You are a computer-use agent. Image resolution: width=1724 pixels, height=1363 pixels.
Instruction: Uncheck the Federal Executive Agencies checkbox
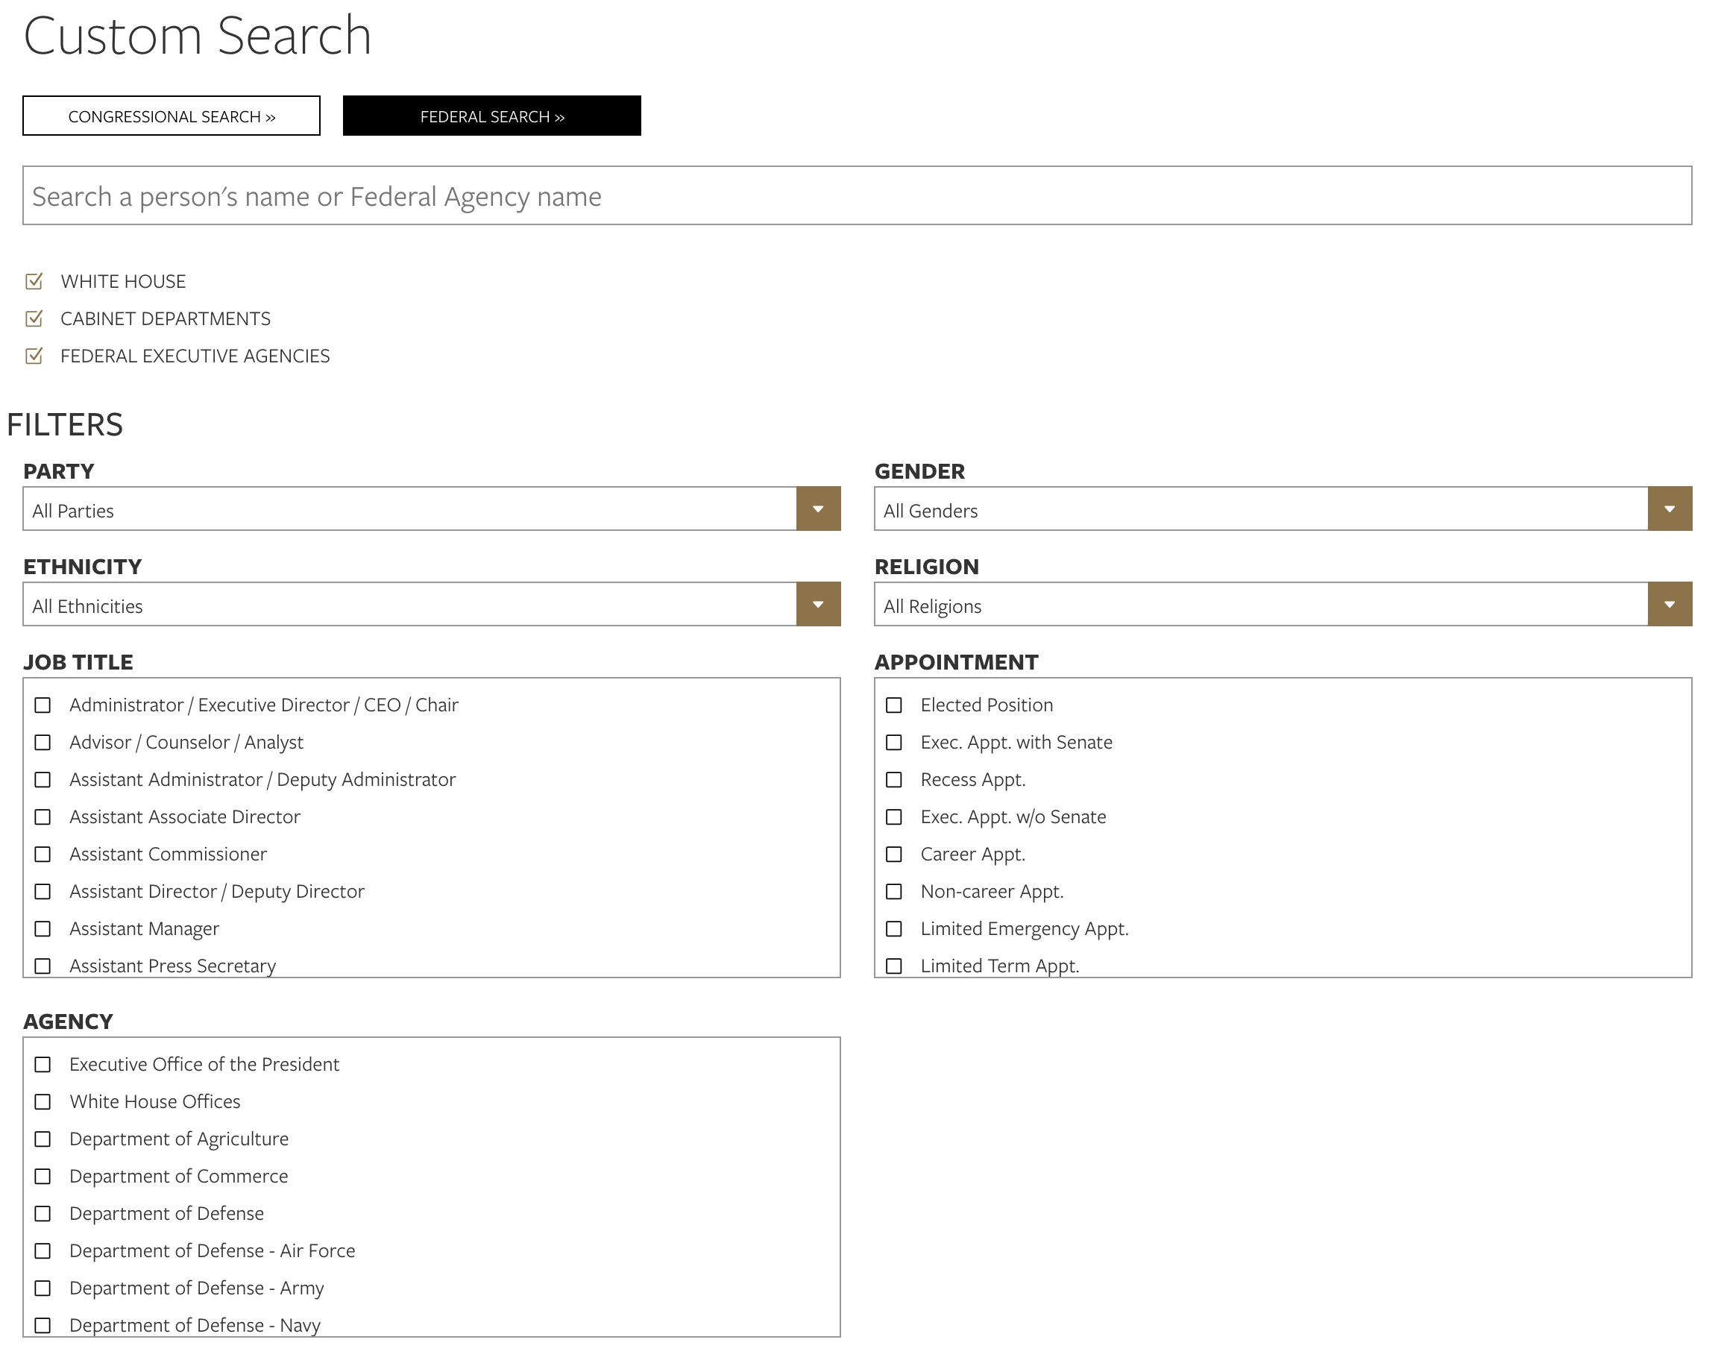(x=34, y=356)
